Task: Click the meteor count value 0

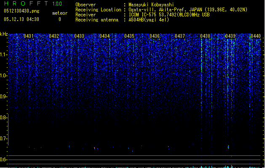Action: click(60, 19)
